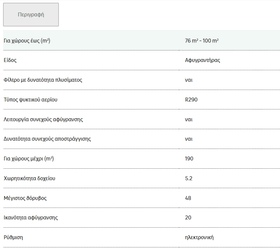280x248 pixels.
Task: Click 'Λειτουργία συνεχούς αφύγρανσης' label
Action: point(43,119)
